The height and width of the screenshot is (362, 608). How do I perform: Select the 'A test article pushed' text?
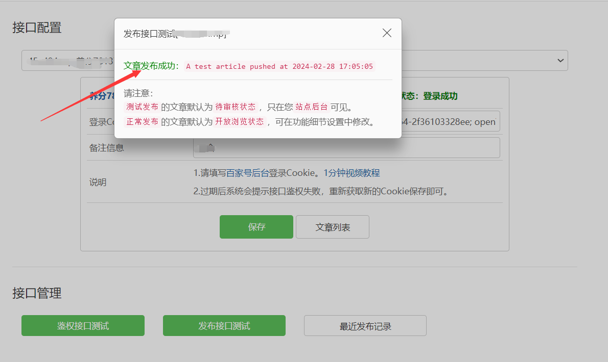[279, 66]
